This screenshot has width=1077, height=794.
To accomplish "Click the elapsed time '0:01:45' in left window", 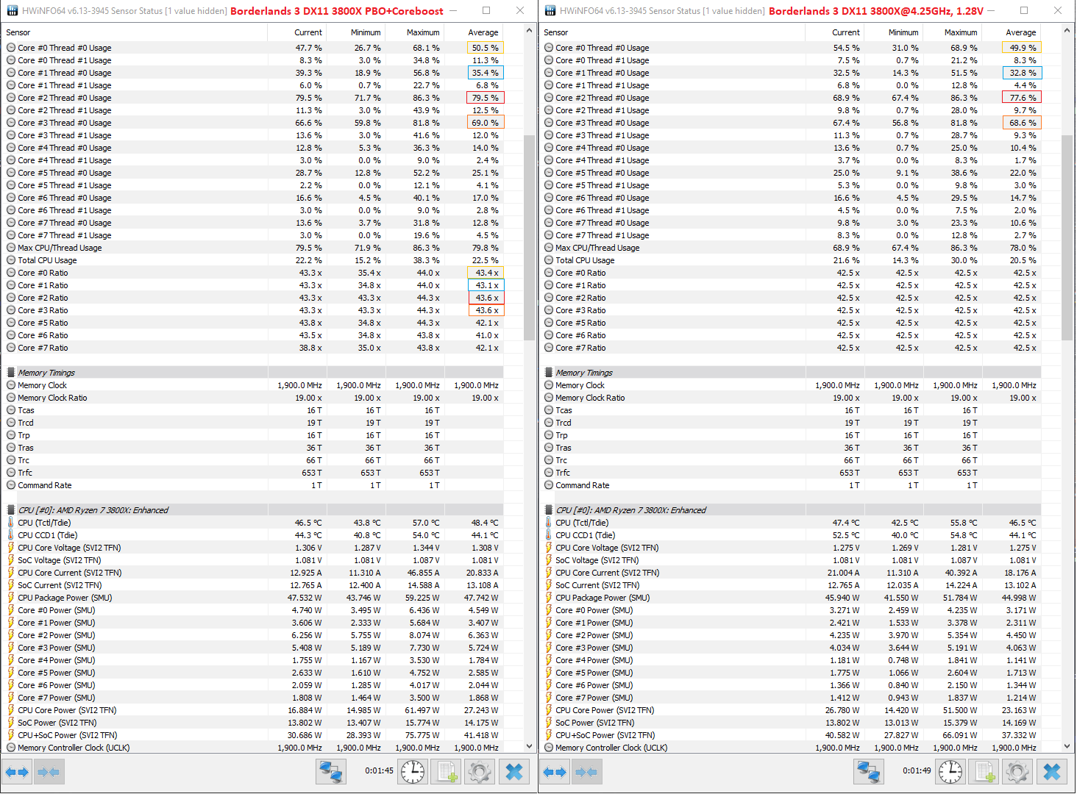I will click(x=379, y=771).
